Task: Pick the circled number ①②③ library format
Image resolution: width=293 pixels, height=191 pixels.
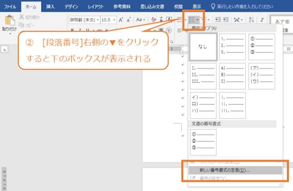Action: click(261, 47)
